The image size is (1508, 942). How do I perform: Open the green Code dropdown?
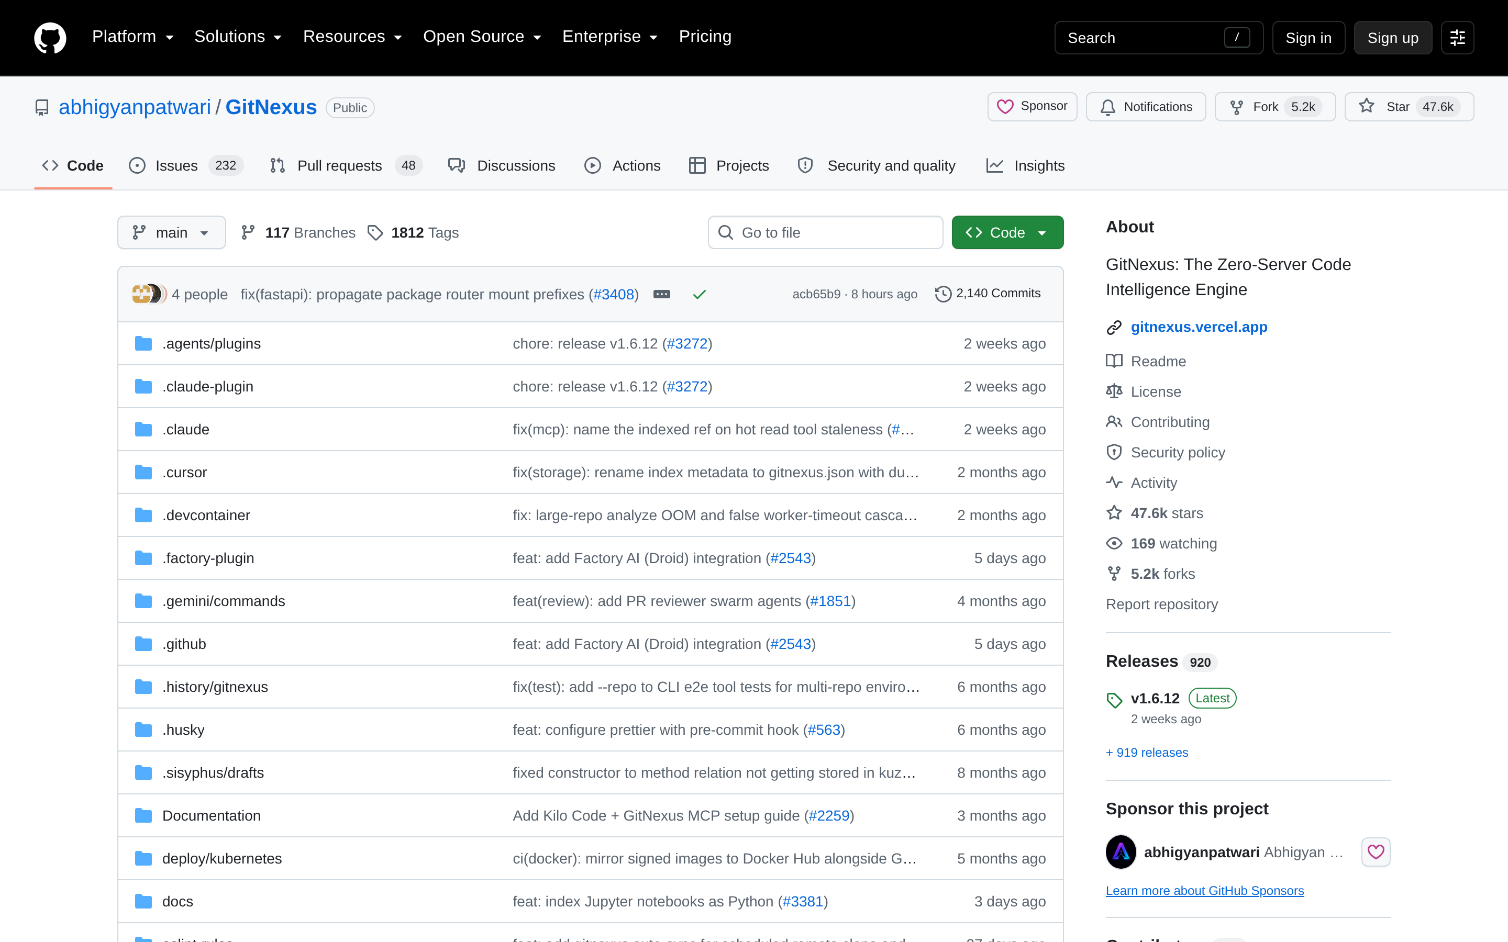1007,232
